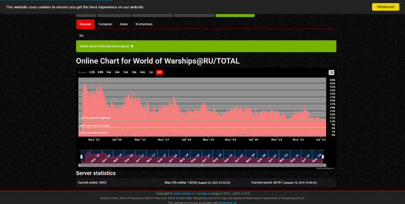Image resolution: width=405 pixels, height=204 pixels.
Task: Click the navigator scrollbar left arrow
Action: pos(80,165)
